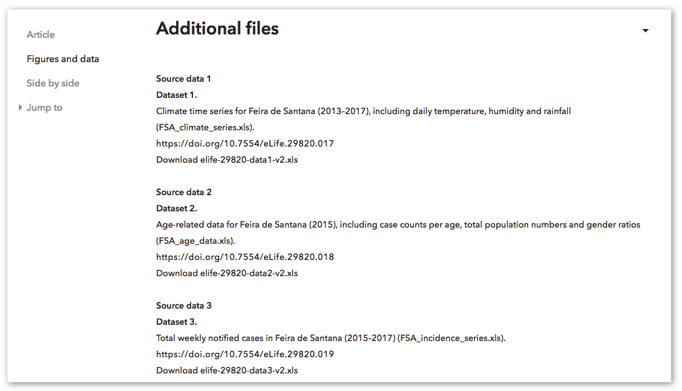Click the Dataset 1. label
Screen dimensions: 682x391
[x=177, y=95]
